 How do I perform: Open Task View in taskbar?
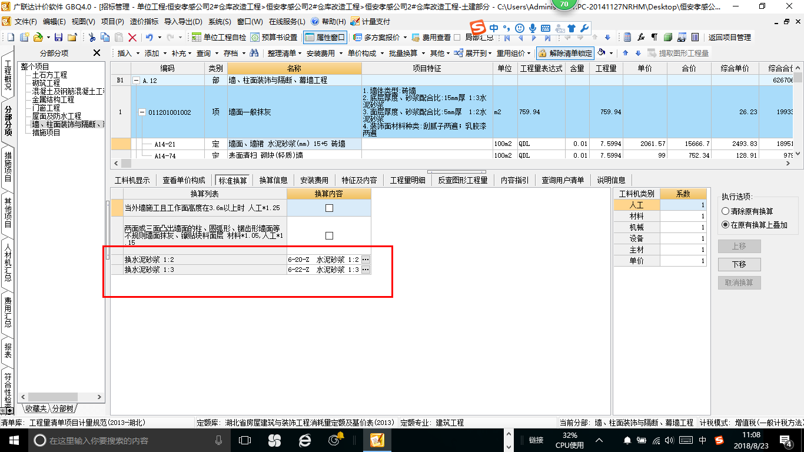tap(245, 440)
